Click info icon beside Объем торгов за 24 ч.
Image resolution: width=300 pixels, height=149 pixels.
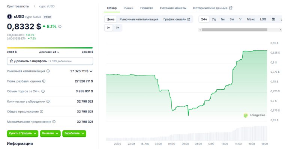point(43,91)
